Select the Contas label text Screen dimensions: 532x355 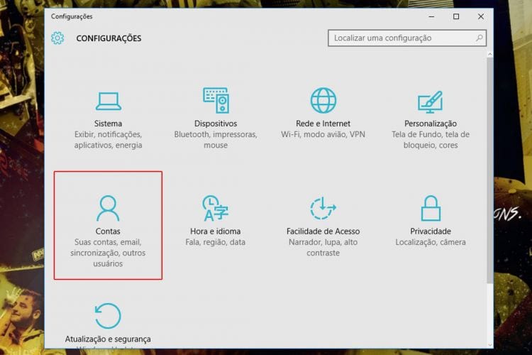click(108, 231)
